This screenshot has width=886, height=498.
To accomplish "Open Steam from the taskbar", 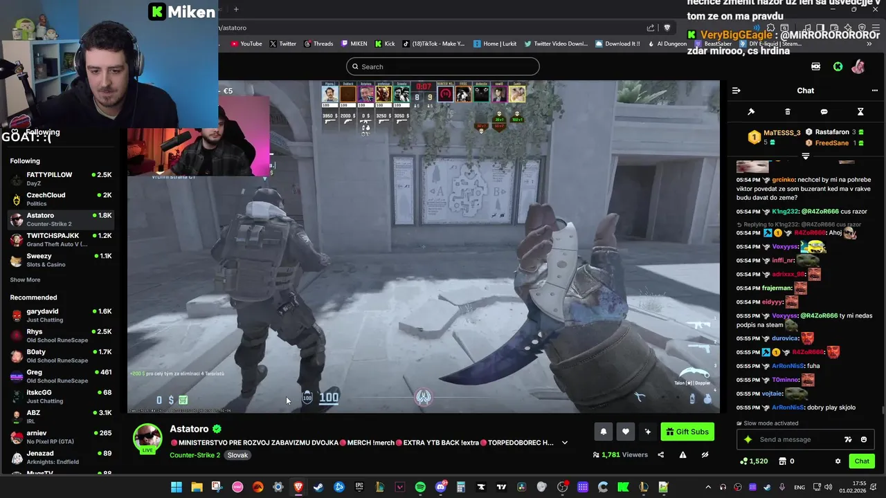I will click(x=319, y=488).
